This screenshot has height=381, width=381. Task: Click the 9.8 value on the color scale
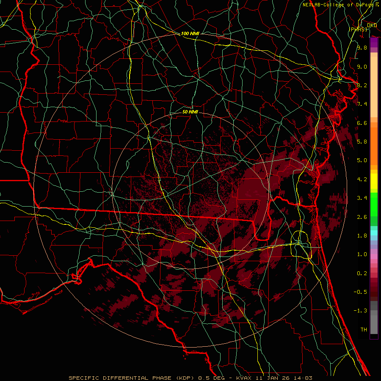pyautogui.click(x=362, y=47)
